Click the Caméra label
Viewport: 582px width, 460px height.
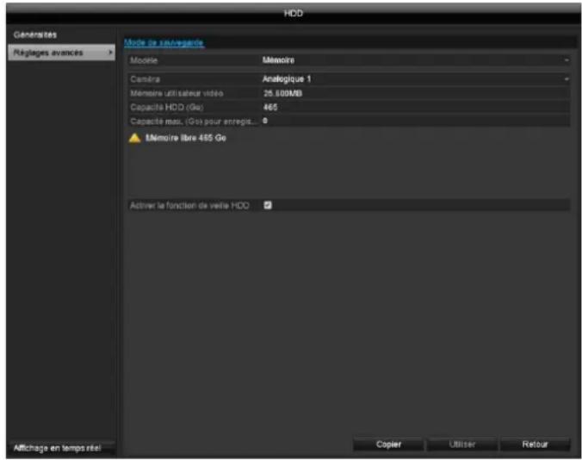pos(145,79)
